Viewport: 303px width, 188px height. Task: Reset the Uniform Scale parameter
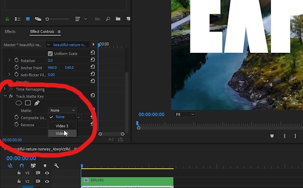pos(93,53)
